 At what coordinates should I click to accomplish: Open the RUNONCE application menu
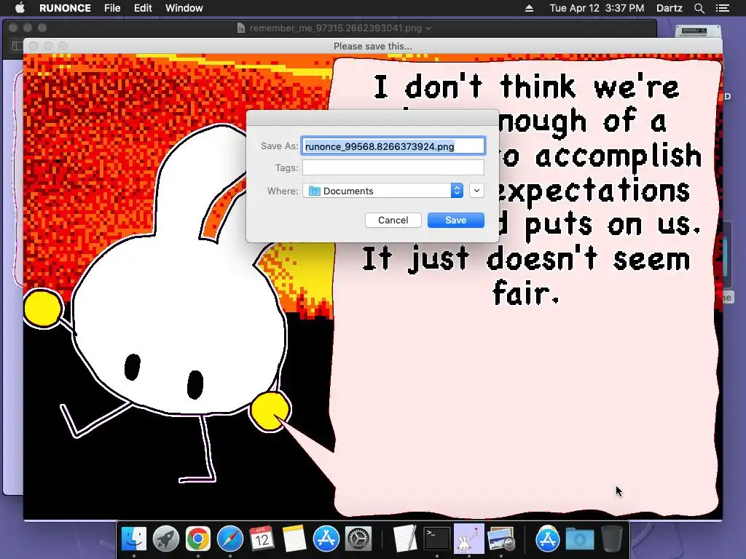65,8
